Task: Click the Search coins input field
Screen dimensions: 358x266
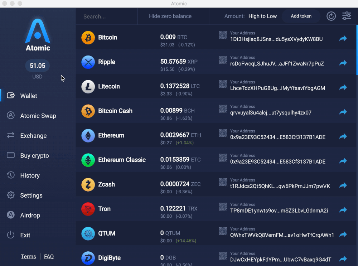Action: point(107,16)
